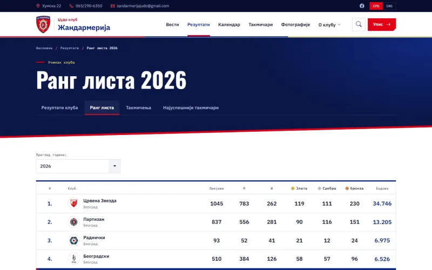Click the Жандармерија site title
The image size is (432, 270).
84,28
